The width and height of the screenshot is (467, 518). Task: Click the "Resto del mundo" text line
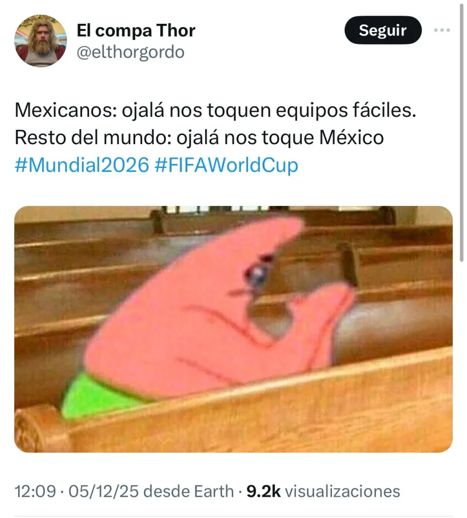tap(199, 138)
